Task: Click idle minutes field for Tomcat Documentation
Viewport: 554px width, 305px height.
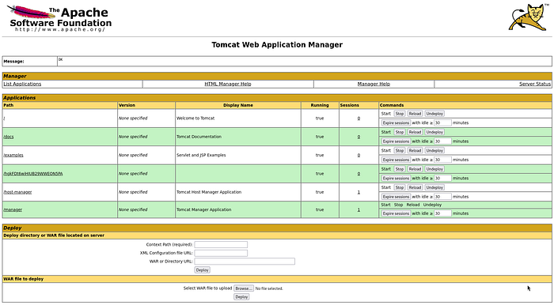Action: (442, 141)
